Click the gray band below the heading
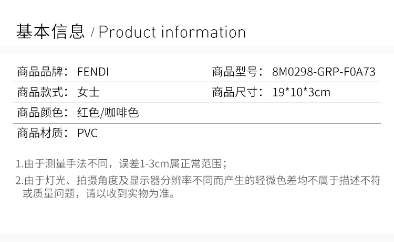 pyautogui.click(x=197, y=50)
